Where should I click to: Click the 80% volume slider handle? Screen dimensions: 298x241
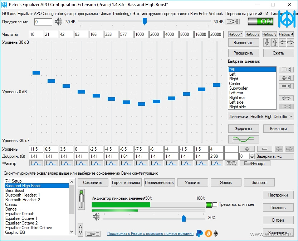(184, 218)
